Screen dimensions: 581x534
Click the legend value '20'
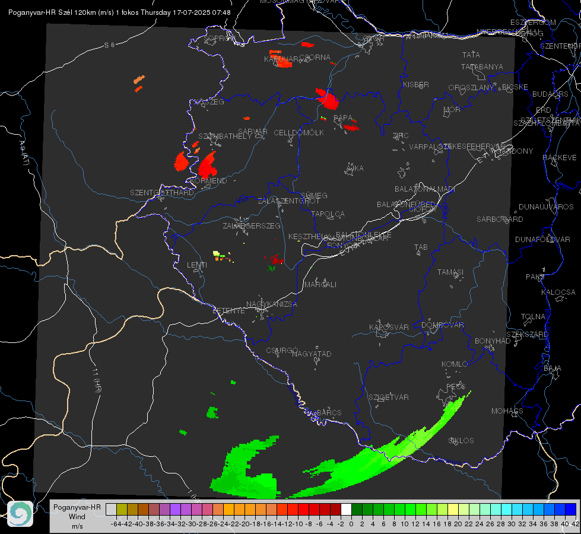click(458, 524)
